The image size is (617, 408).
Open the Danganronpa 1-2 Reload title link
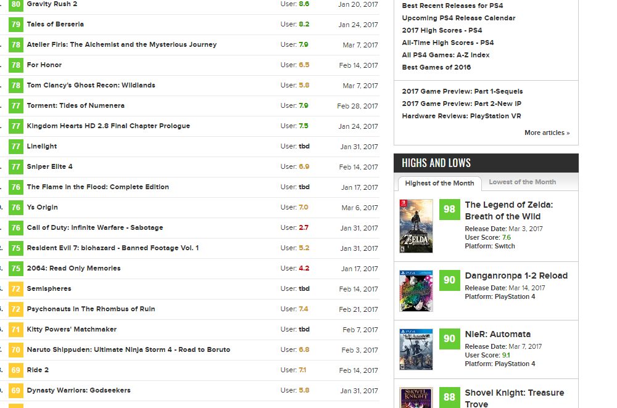[516, 275]
